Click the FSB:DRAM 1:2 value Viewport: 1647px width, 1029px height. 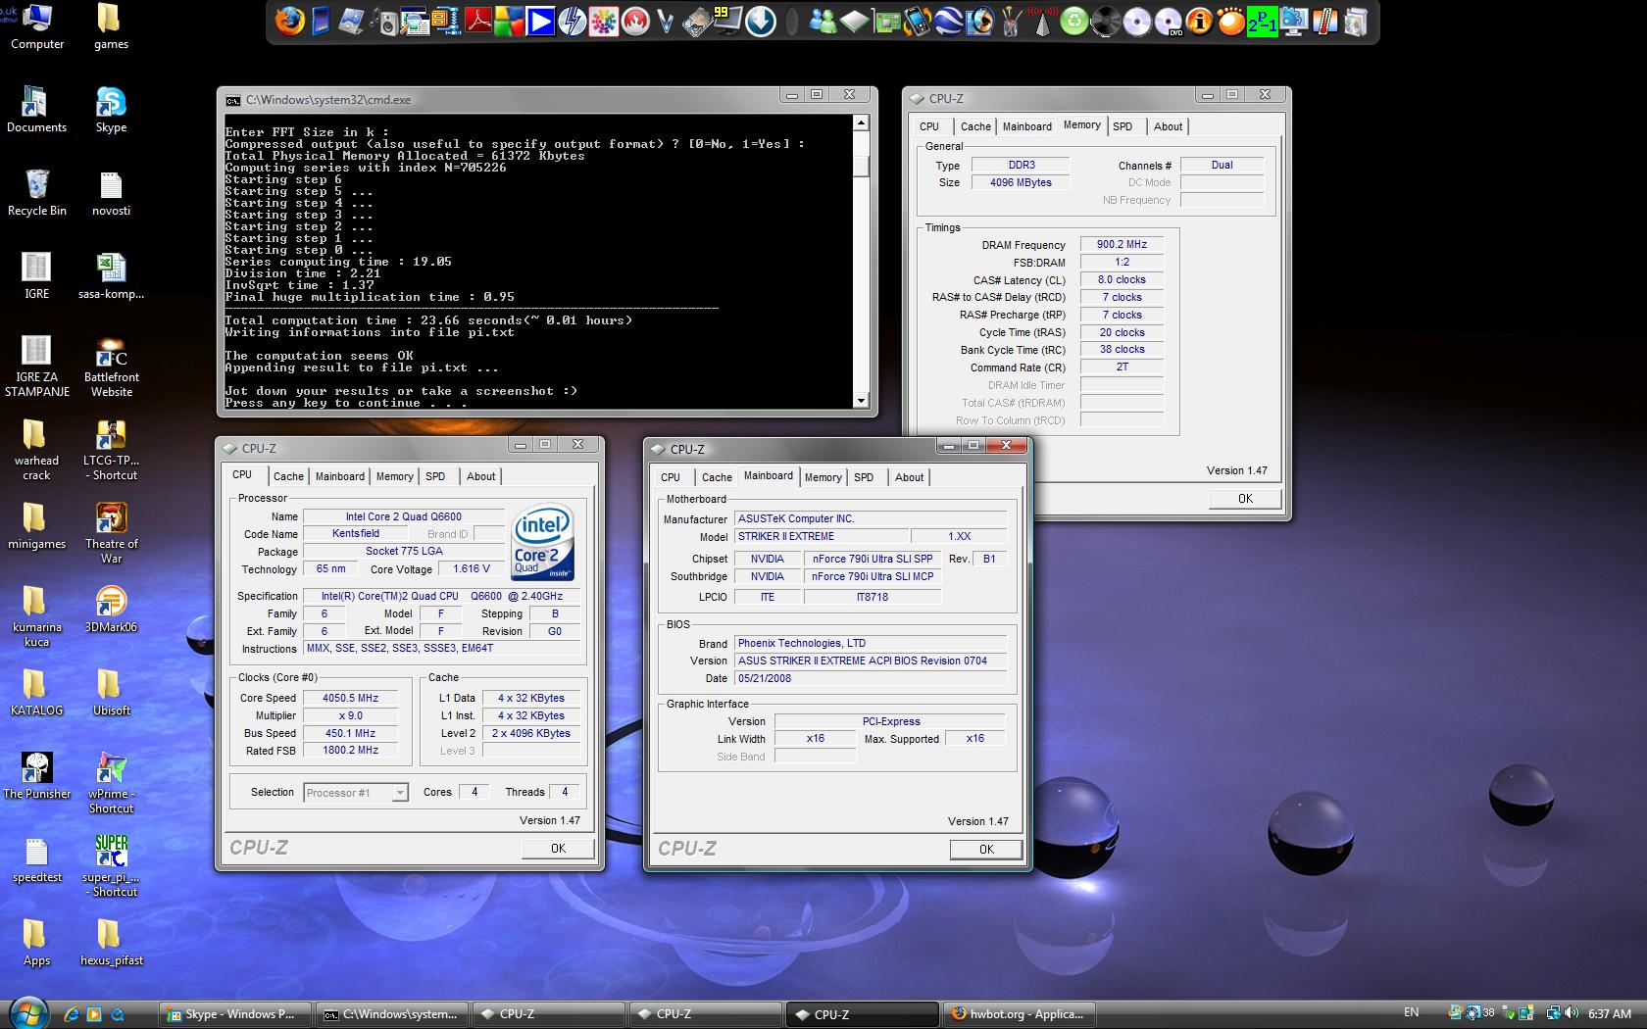[x=1122, y=262]
